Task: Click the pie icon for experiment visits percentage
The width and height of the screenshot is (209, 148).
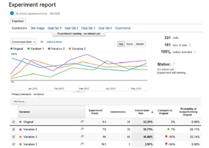Action: 12,13
